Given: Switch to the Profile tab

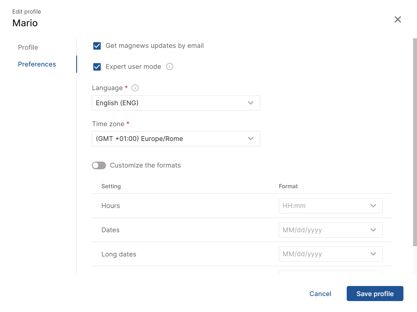Looking at the screenshot, I should click(28, 47).
